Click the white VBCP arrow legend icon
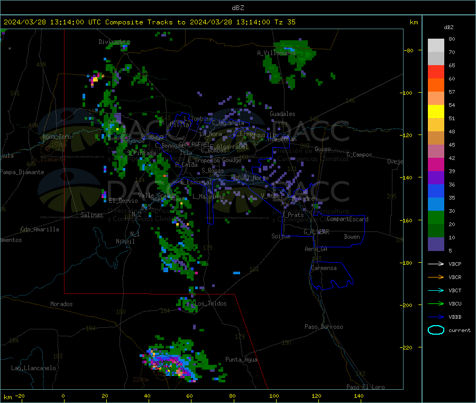This screenshot has height=403, width=476. click(436, 264)
